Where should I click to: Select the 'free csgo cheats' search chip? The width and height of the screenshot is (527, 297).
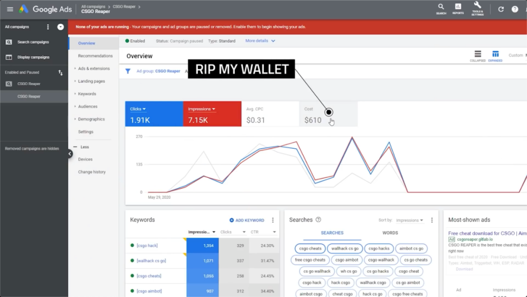click(x=310, y=260)
